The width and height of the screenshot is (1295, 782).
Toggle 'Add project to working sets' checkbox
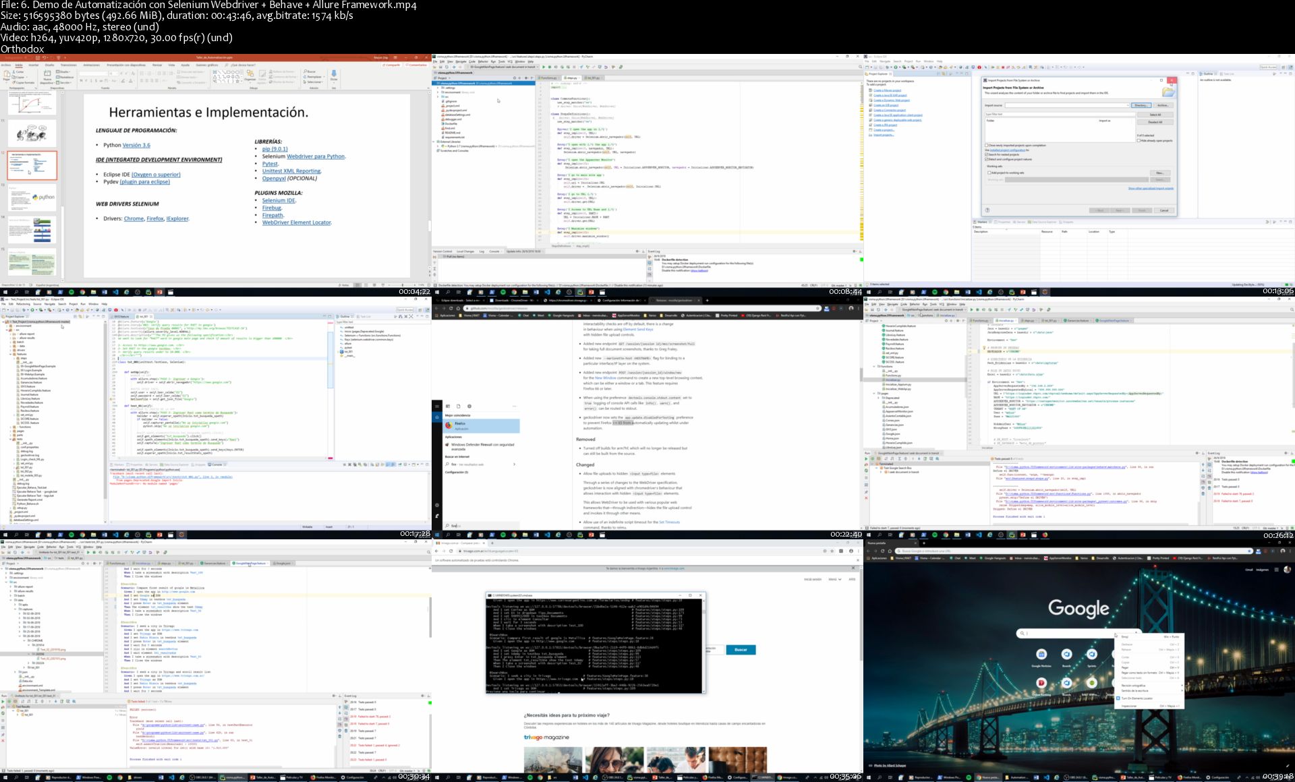pos(989,173)
